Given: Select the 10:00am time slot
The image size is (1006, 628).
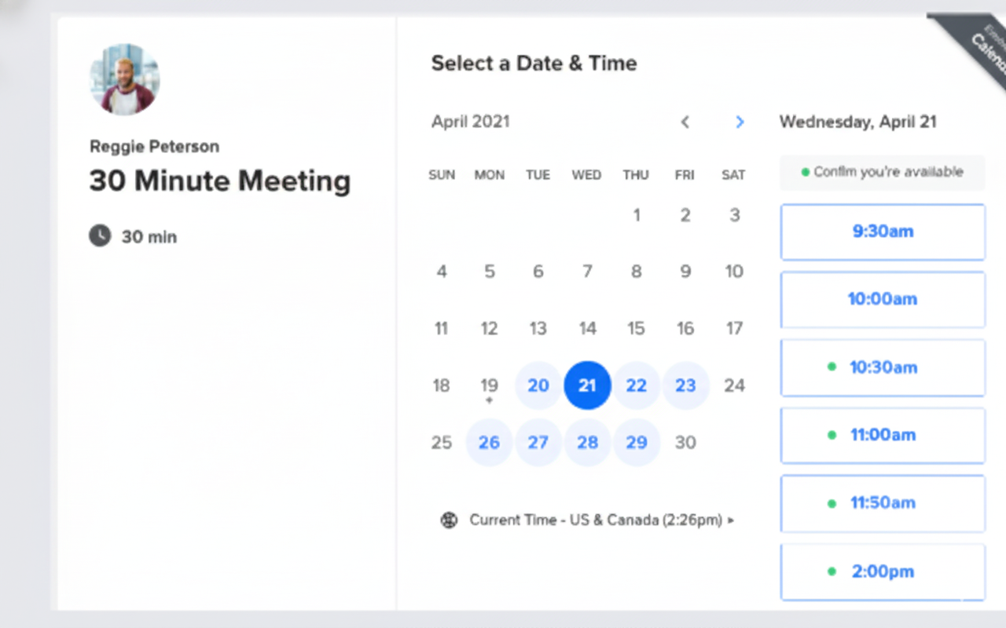Looking at the screenshot, I should [882, 299].
